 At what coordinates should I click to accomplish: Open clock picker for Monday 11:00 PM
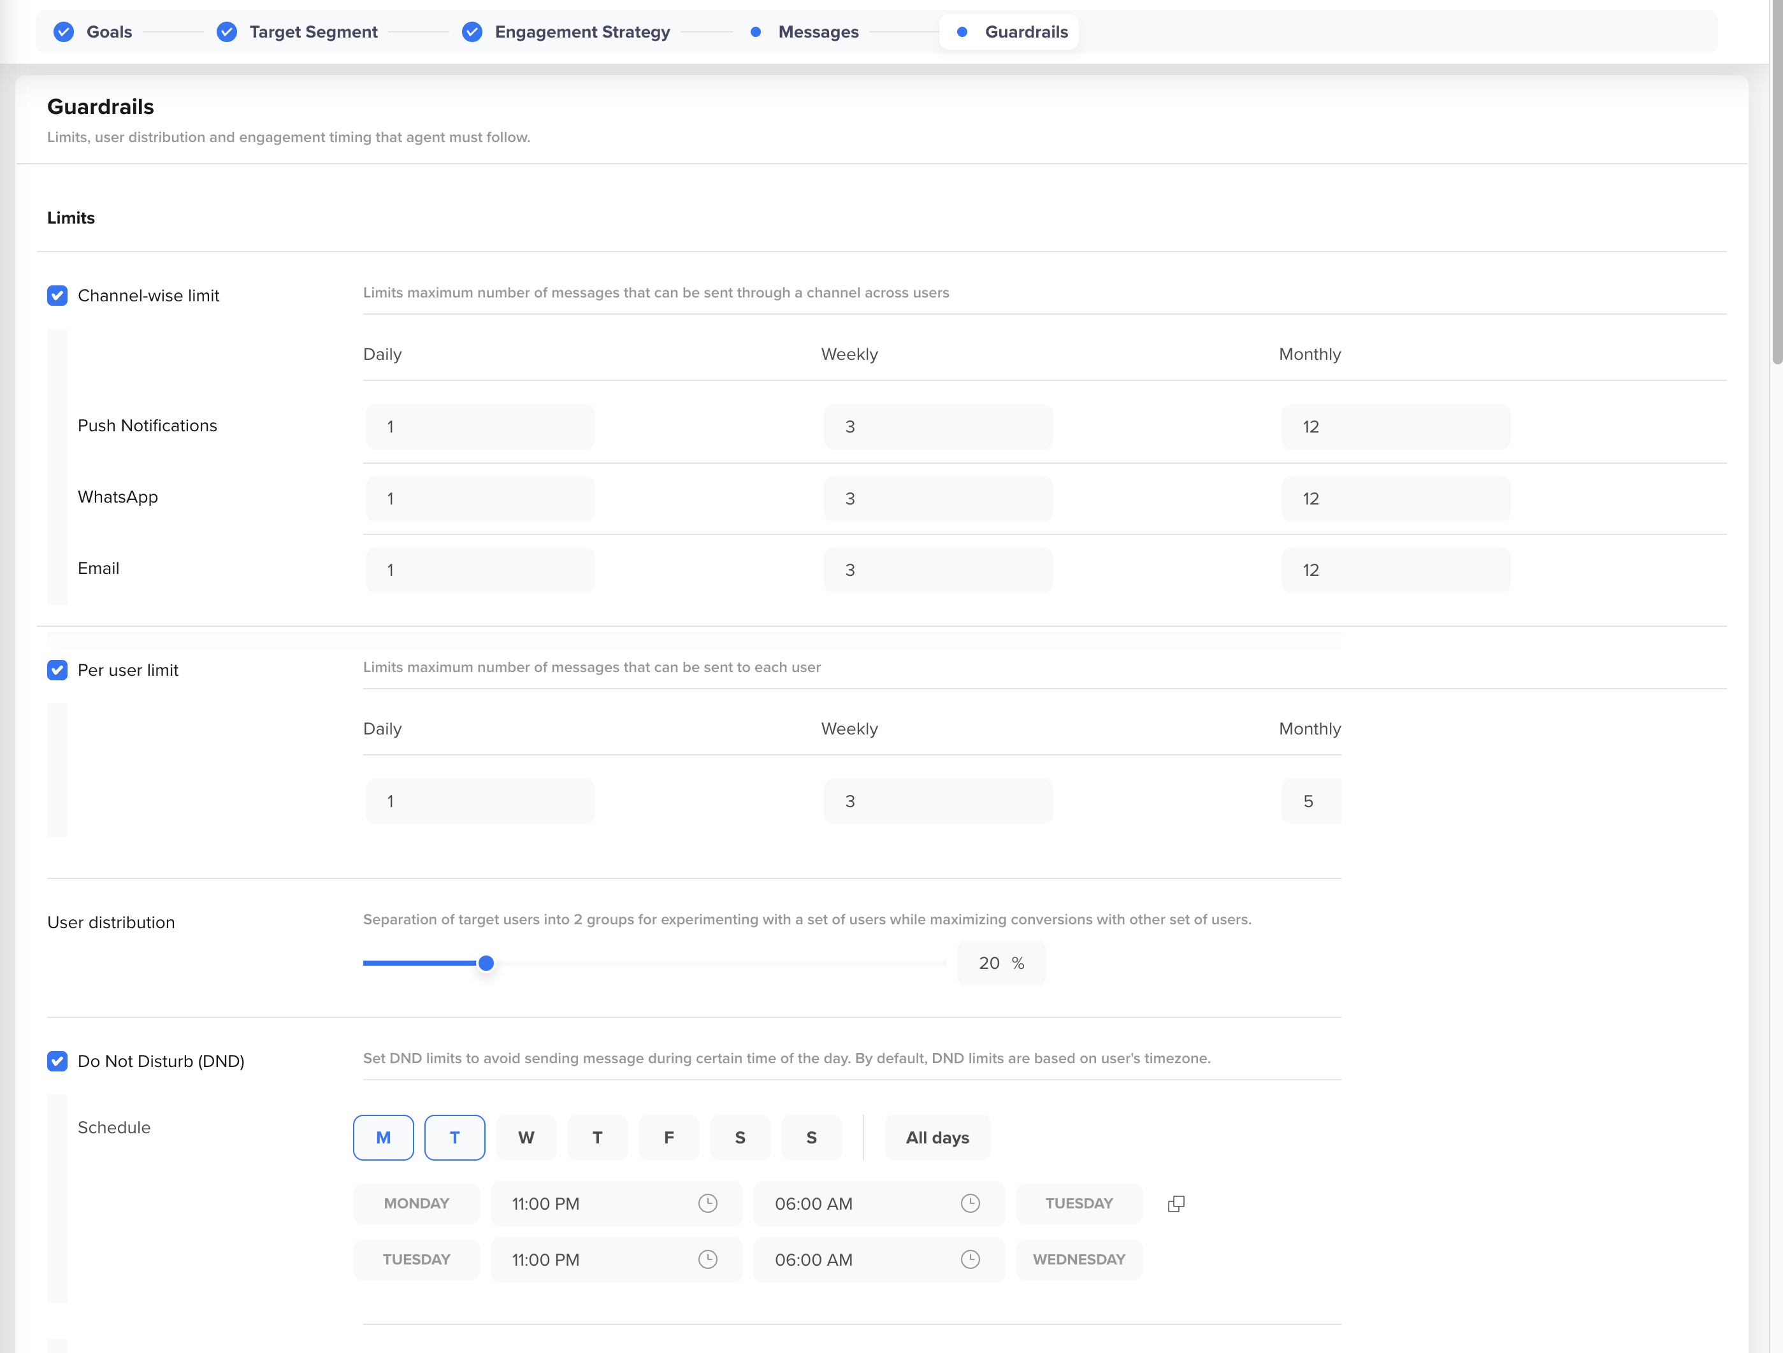pos(708,1203)
